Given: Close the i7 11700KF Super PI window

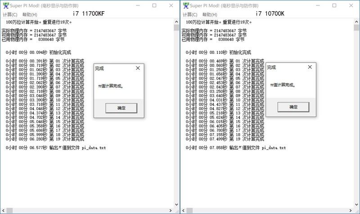Looking at the screenshot, I should point(171,5).
